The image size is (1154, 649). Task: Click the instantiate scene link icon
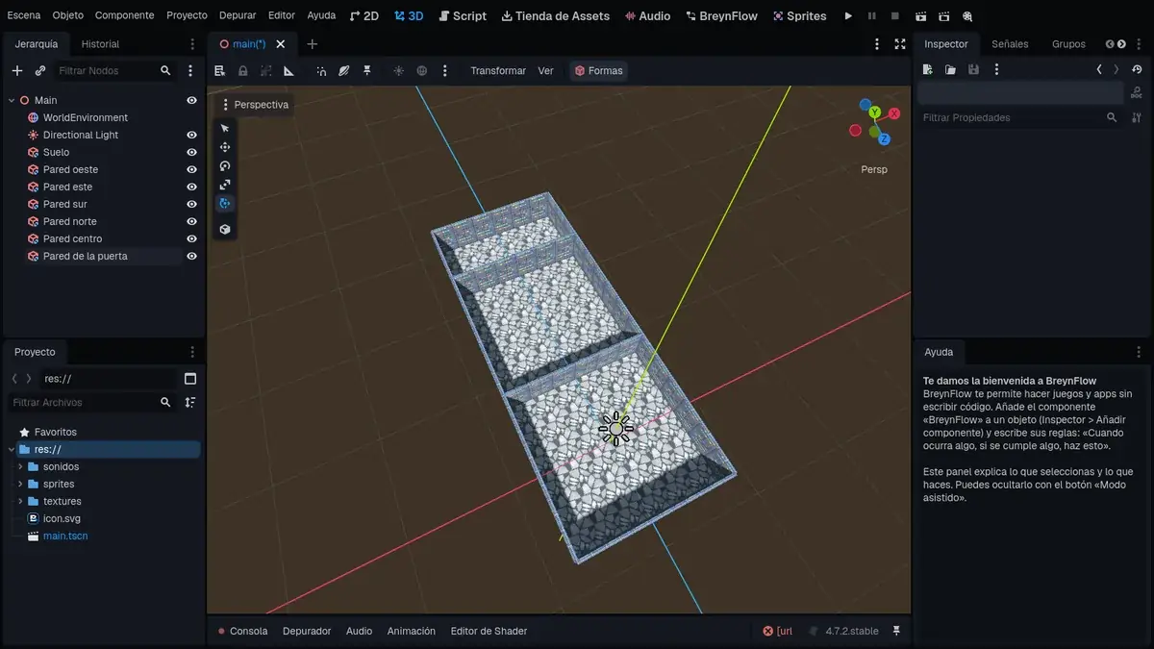tap(40, 71)
